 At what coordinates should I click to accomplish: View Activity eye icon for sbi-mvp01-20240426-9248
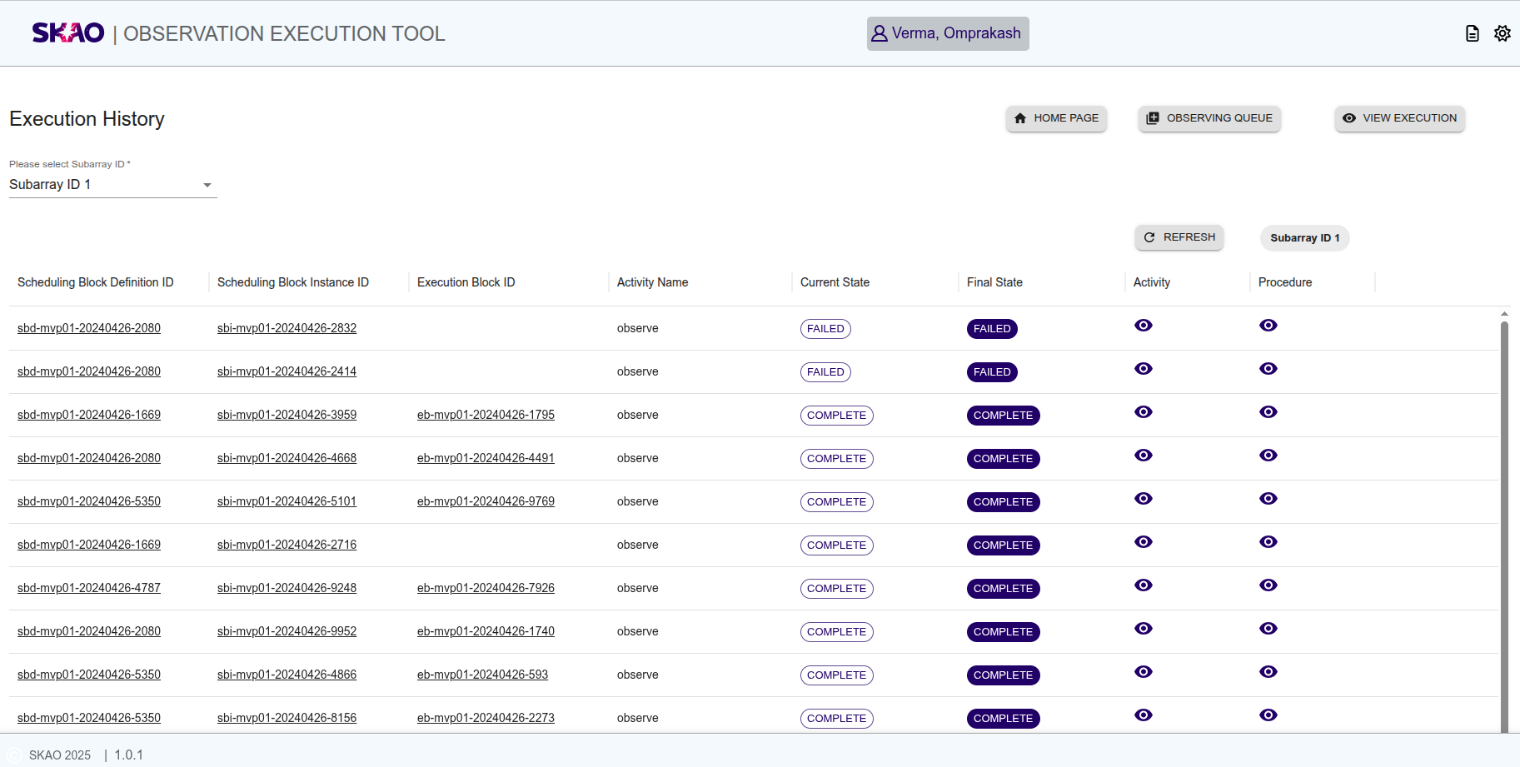point(1144,585)
